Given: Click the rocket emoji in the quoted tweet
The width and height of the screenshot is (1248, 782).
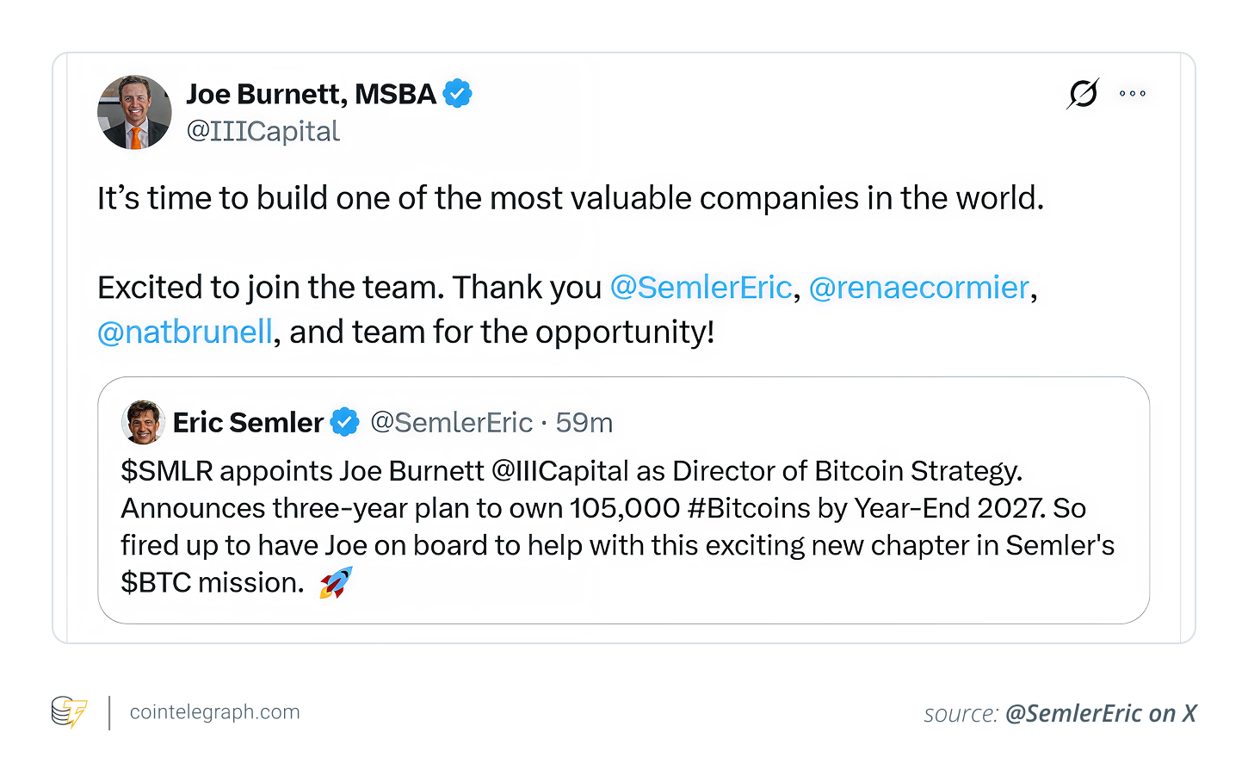Looking at the screenshot, I should tap(336, 582).
